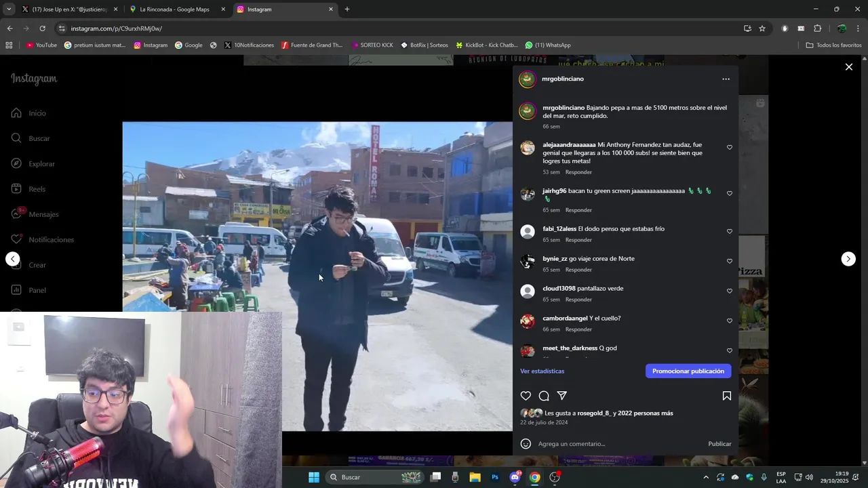The width and height of the screenshot is (868, 488).
Task: Open YouTube bookmark
Action: 41,45
